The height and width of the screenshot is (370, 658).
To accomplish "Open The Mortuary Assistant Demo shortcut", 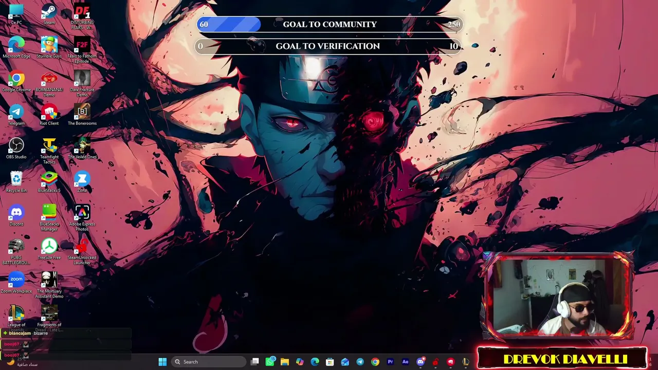I will click(49, 286).
